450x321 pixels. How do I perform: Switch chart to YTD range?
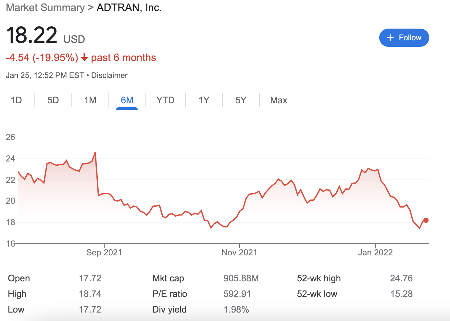(166, 100)
